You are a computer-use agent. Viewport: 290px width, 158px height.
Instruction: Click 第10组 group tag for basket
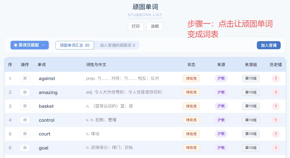(x=251, y=106)
